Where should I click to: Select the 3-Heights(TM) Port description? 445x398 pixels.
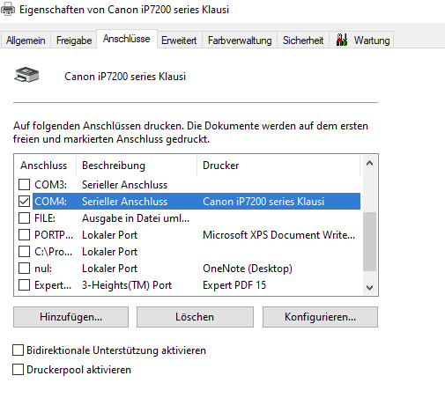tap(127, 285)
